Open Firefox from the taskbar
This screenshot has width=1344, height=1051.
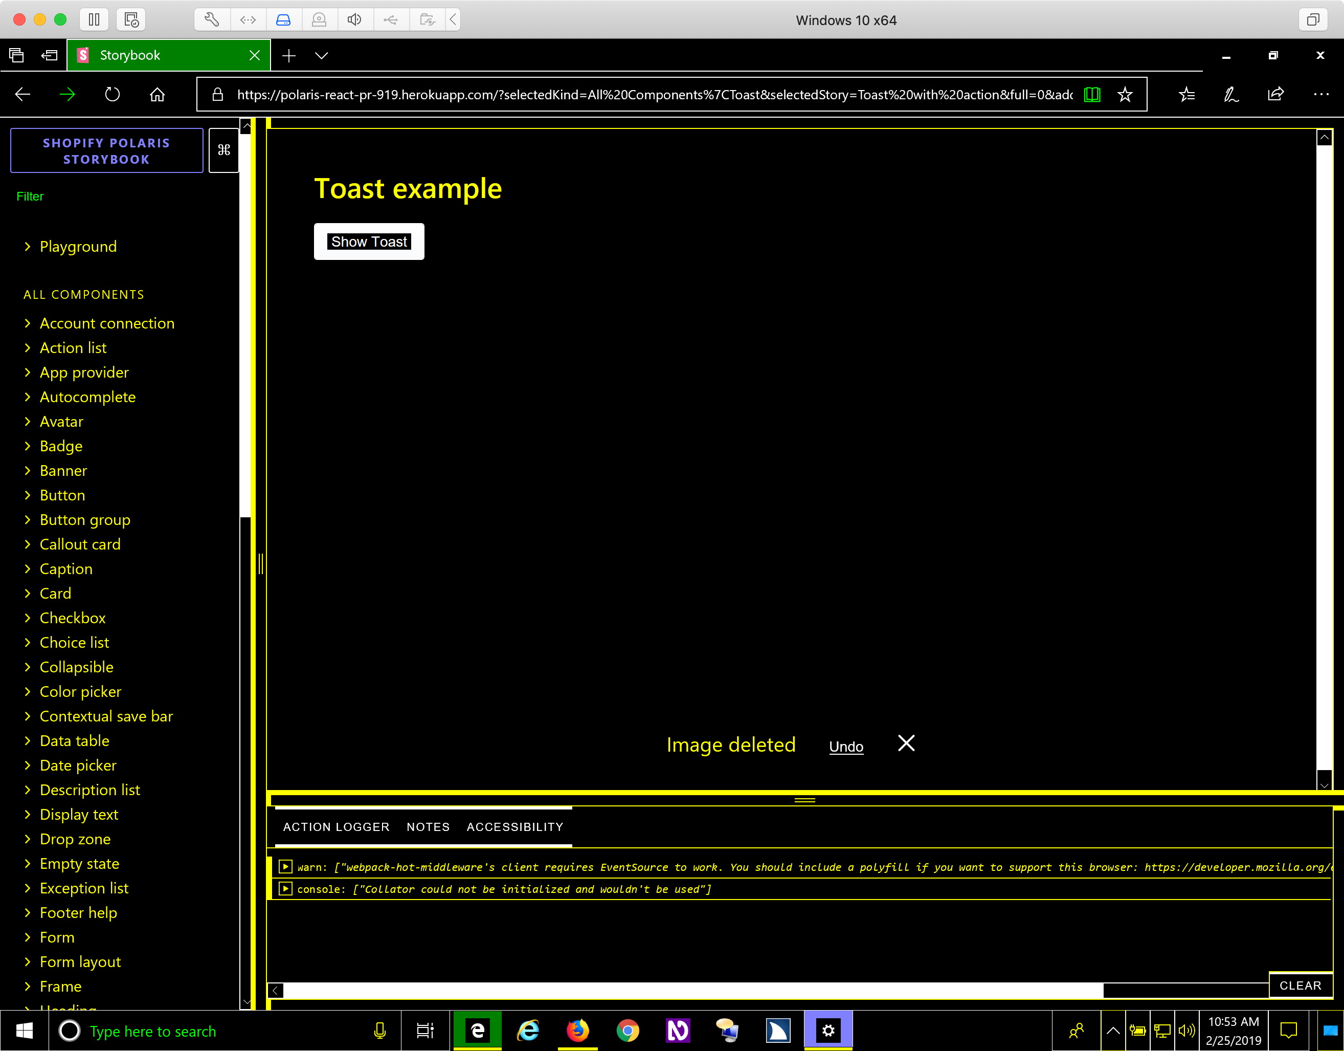point(577,1031)
